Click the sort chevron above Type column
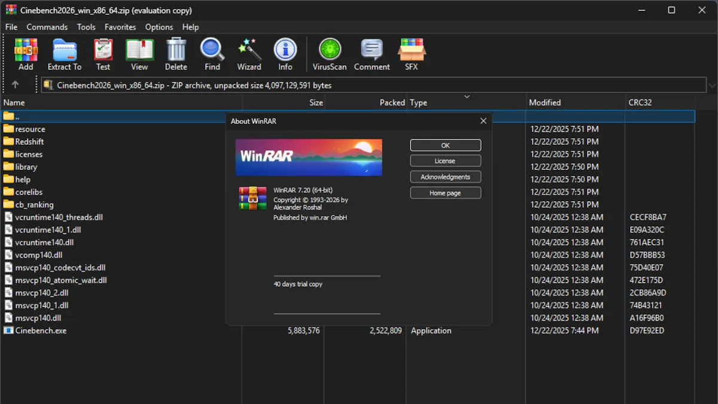Image resolution: width=718 pixels, height=404 pixels. tap(467, 96)
